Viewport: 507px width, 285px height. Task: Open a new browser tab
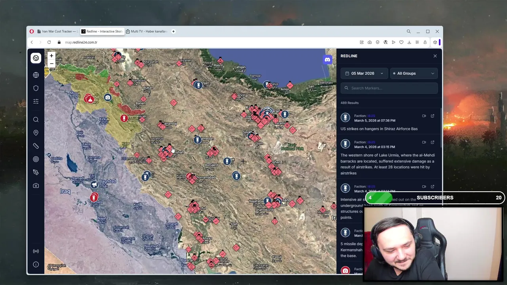click(173, 31)
